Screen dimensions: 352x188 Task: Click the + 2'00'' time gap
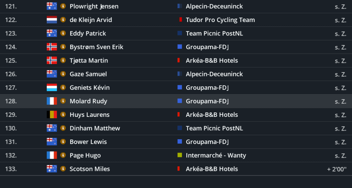coord(337,169)
